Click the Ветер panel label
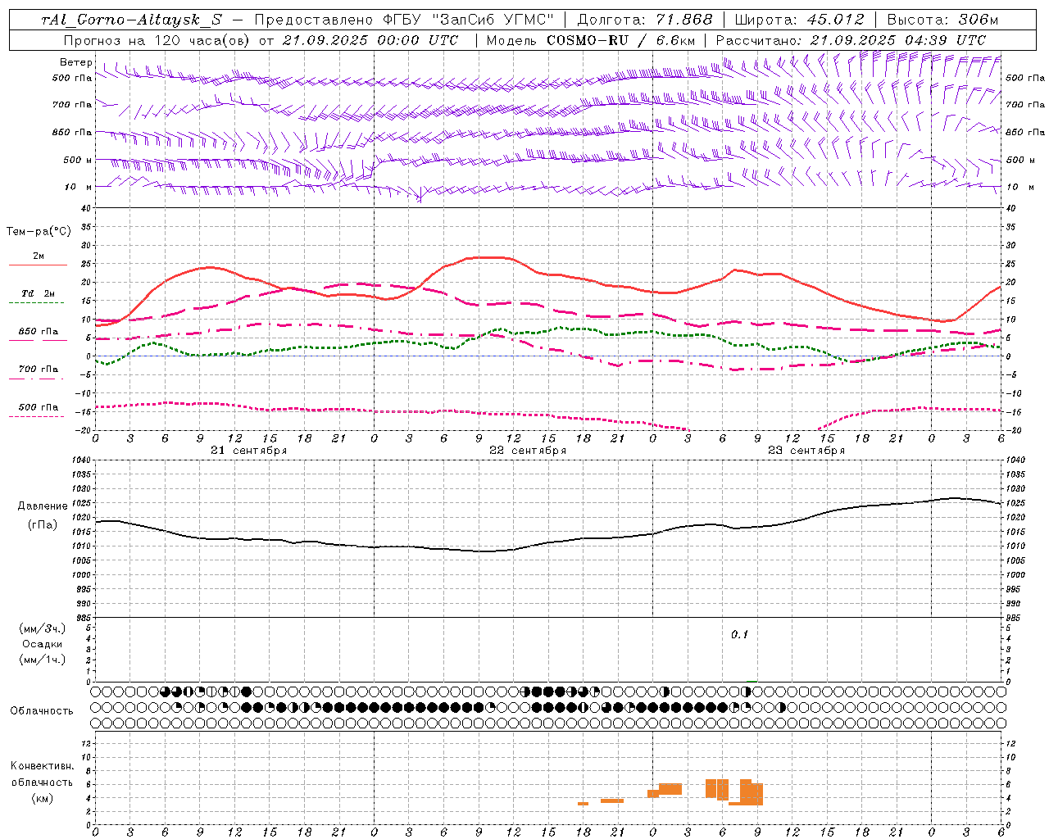Screen dimensions: 1049x839 point(76,62)
